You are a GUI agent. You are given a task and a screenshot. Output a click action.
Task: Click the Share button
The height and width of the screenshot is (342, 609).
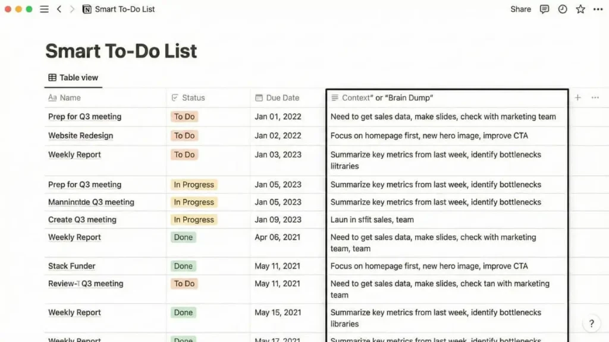[520, 9]
